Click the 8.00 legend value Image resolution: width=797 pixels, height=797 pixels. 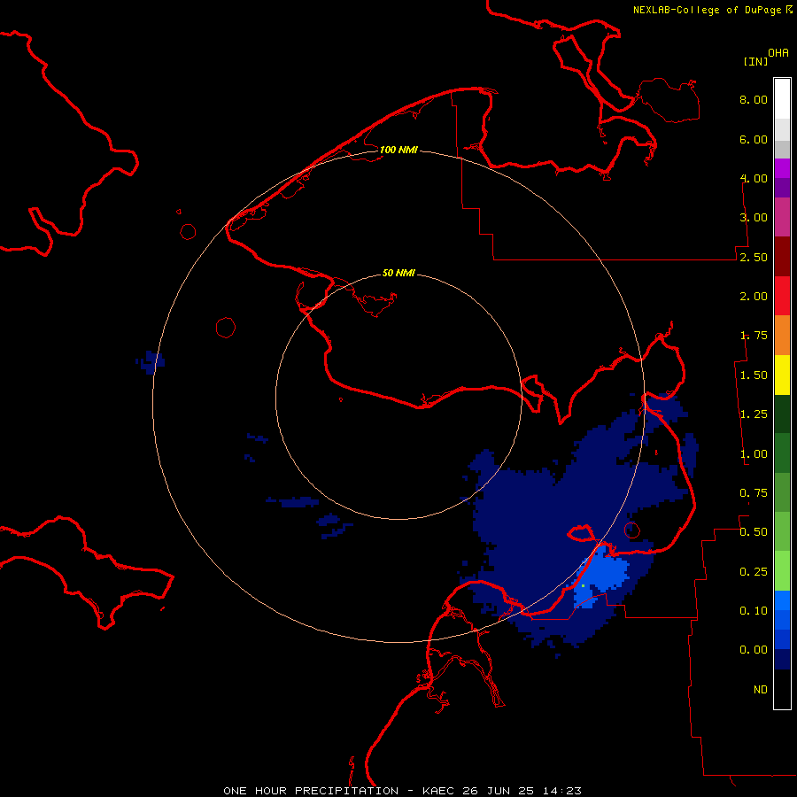click(754, 99)
